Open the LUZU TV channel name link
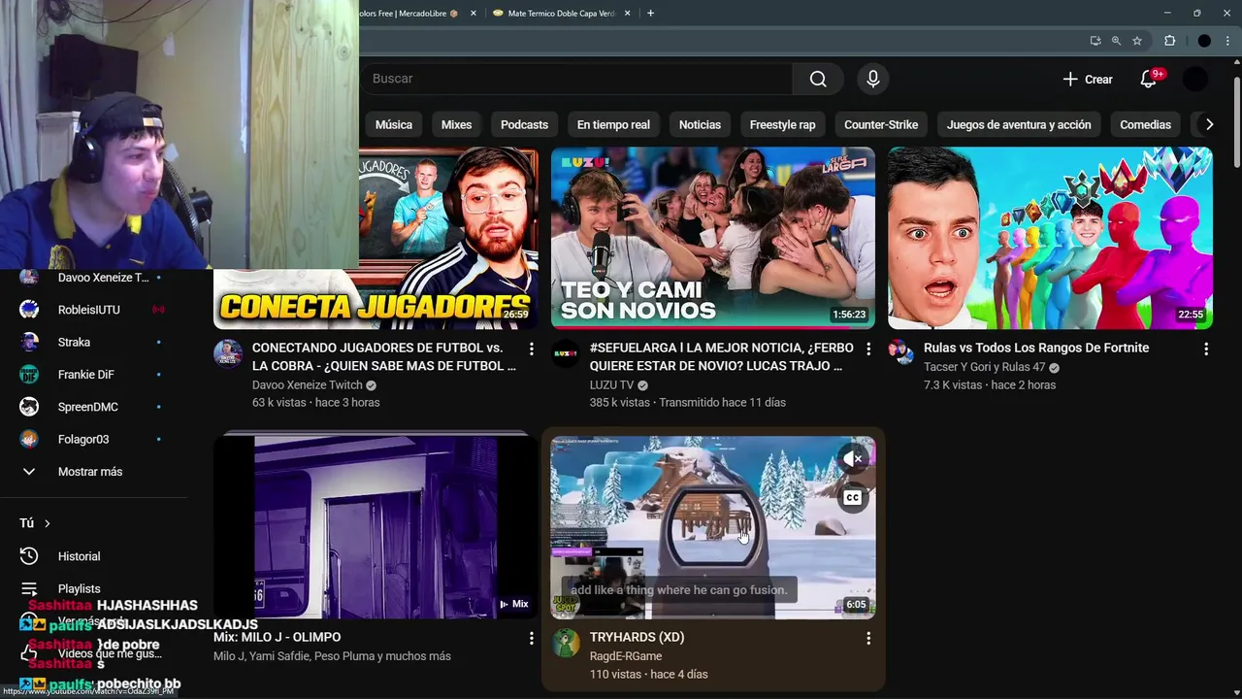Image resolution: width=1242 pixels, height=699 pixels. click(x=611, y=384)
